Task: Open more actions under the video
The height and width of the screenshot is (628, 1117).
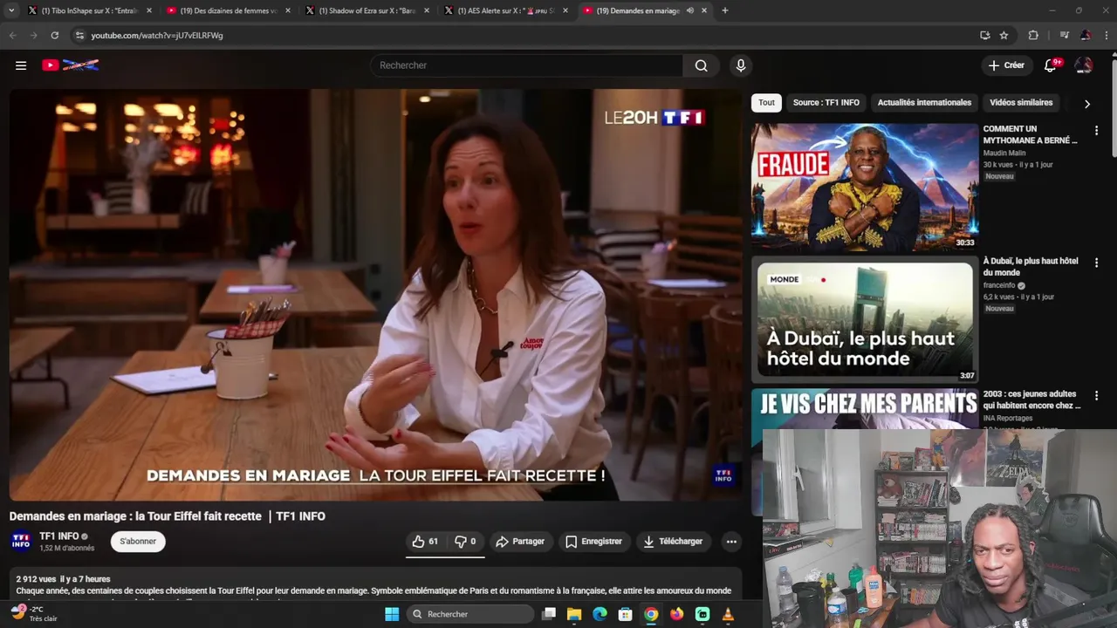Action: pos(731,542)
